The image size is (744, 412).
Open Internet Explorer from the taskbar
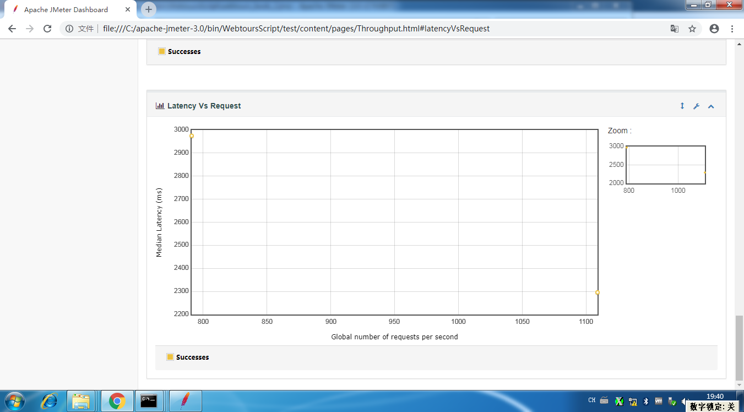(49, 401)
